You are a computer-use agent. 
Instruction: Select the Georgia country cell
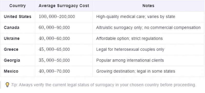point(12,60)
